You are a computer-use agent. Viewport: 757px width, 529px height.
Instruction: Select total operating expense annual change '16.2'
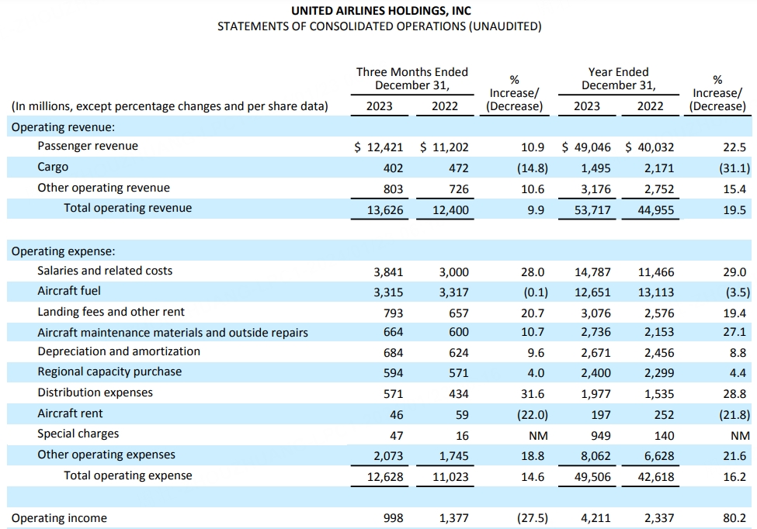pos(734,477)
